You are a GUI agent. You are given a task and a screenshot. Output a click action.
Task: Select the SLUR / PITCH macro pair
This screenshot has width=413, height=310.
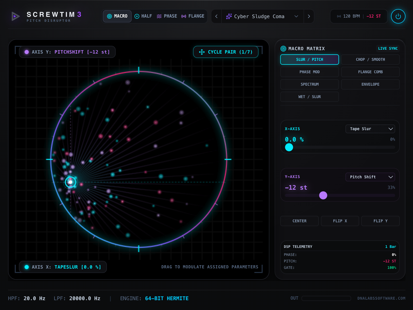(x=309, y=60)
